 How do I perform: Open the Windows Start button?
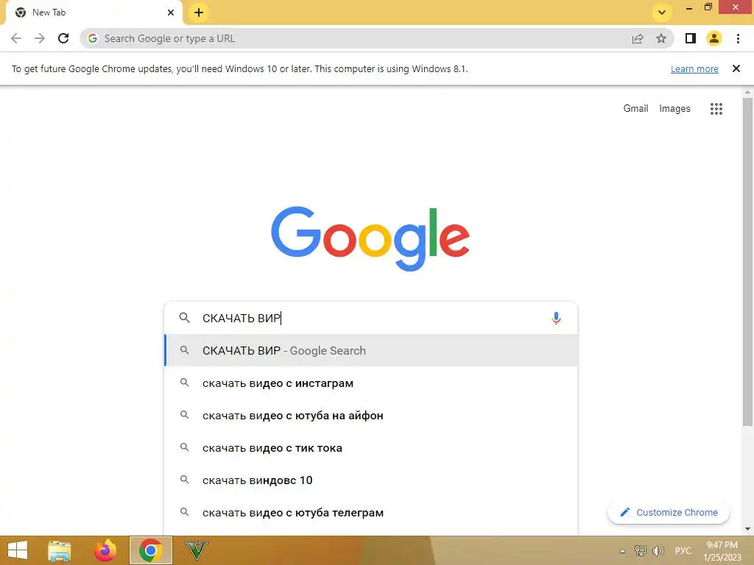18,550
